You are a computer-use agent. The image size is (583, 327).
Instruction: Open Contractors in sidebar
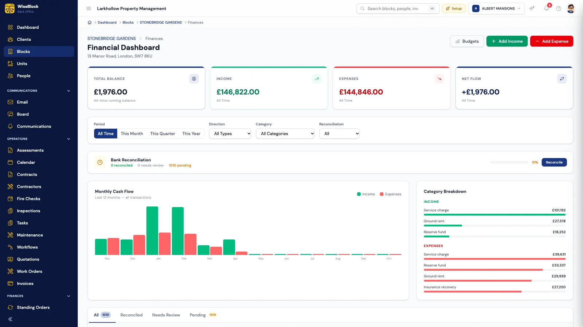[x=39, y=186]
